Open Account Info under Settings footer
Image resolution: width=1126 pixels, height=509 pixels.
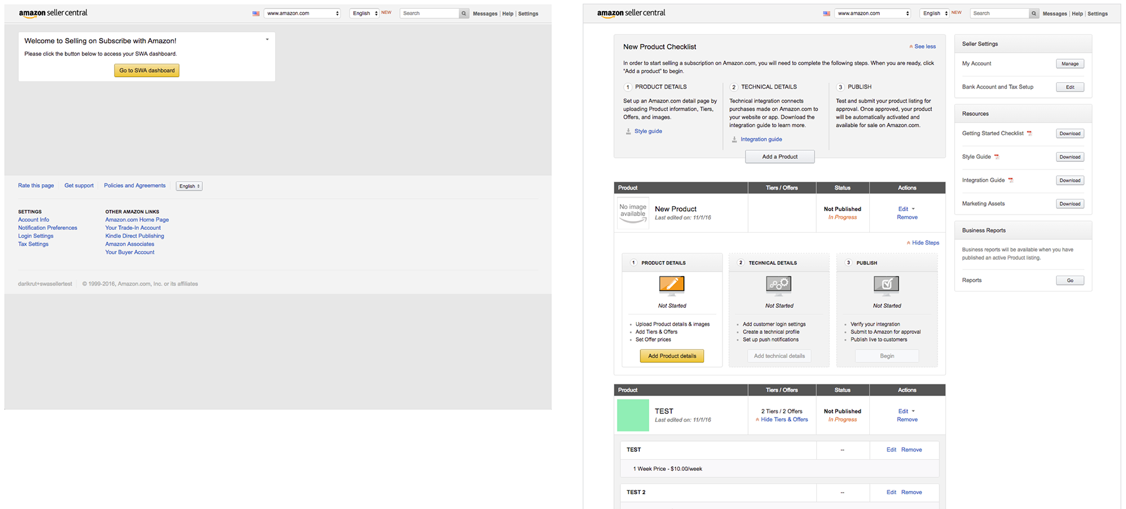click(x=33, y=220)
